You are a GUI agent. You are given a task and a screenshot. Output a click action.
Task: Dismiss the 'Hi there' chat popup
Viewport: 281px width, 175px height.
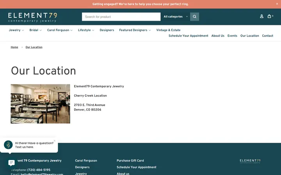click(x=55, y=141)
